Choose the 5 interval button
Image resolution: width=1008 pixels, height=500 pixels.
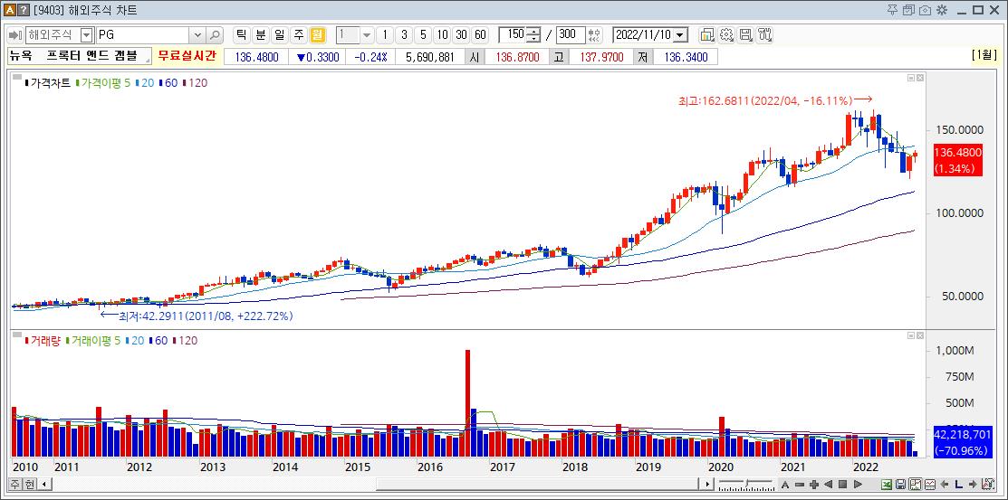[x=422, y=34]
